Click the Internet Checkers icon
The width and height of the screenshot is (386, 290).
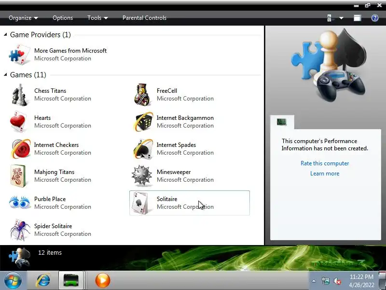click(x=21, y=149)
